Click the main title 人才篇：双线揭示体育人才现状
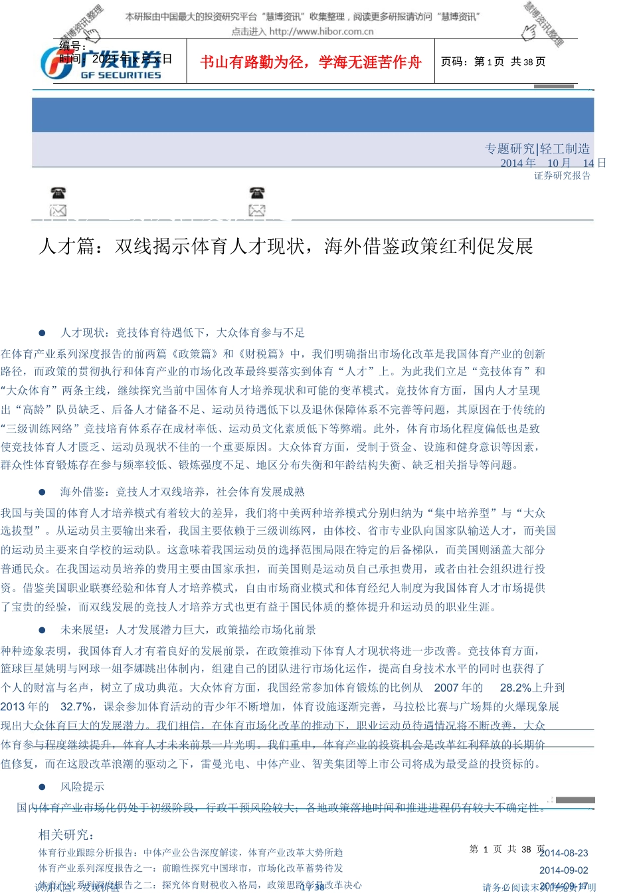This screenshot has width=631, height=893. pyautogui.click(x=286, y=247)
